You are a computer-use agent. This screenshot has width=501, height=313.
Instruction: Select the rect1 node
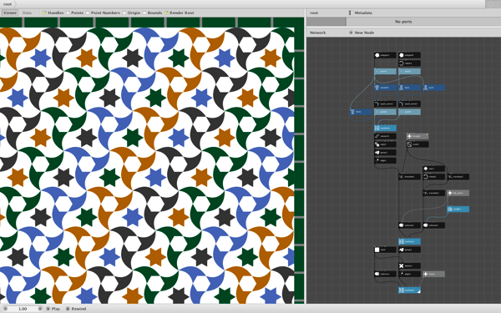click(x=385, y=250)
